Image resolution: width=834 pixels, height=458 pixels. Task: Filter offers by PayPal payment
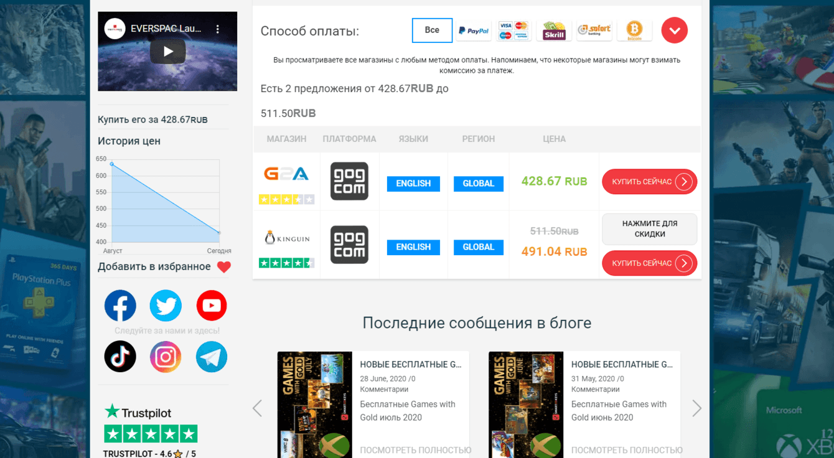474,30
